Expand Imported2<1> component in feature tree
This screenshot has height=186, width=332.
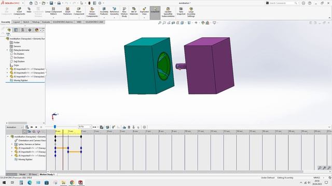point(7,69)
